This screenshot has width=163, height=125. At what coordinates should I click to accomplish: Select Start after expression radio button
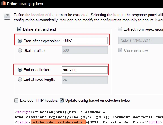tap(20, 41)
